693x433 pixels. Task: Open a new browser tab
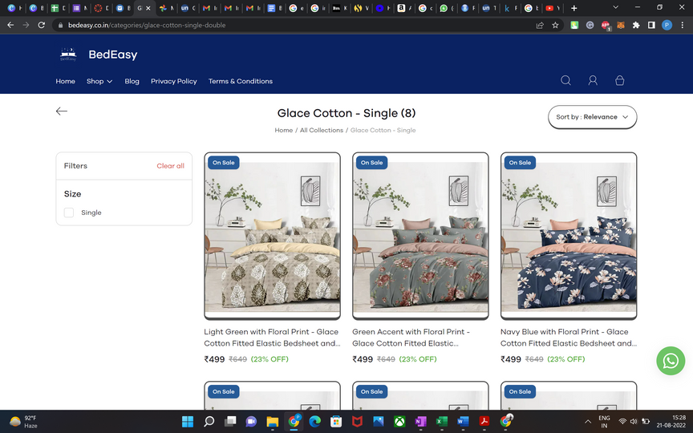(573, 8)
